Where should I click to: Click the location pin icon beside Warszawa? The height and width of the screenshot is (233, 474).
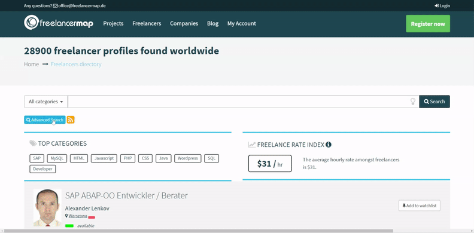tap(66, 216)
